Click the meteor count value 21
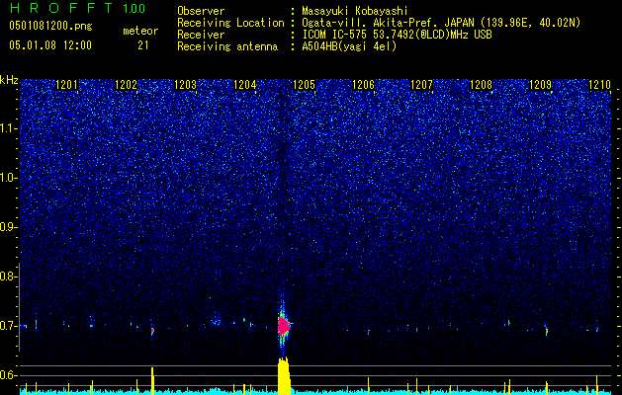Viewport: 622px width, 395px height. click(142, 45)
